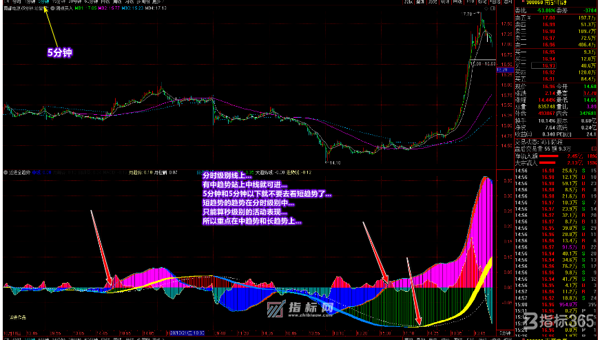Open the 日线 daily chart tab
The image size is (600, 340).
[x=105, y=2]
